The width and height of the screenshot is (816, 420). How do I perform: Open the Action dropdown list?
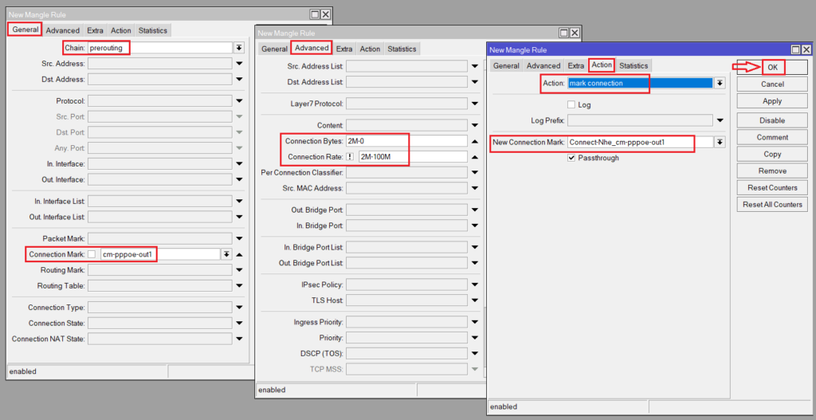tap(720, 83)
